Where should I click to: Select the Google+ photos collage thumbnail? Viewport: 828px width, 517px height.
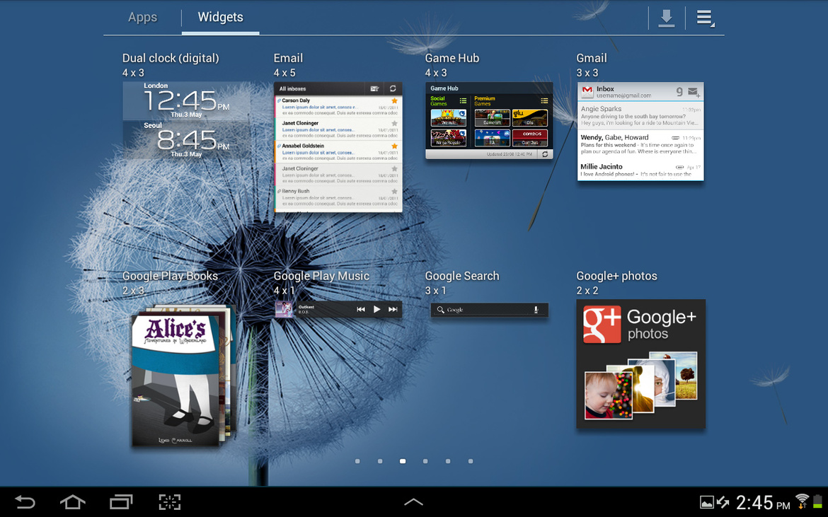coord(640,387)
